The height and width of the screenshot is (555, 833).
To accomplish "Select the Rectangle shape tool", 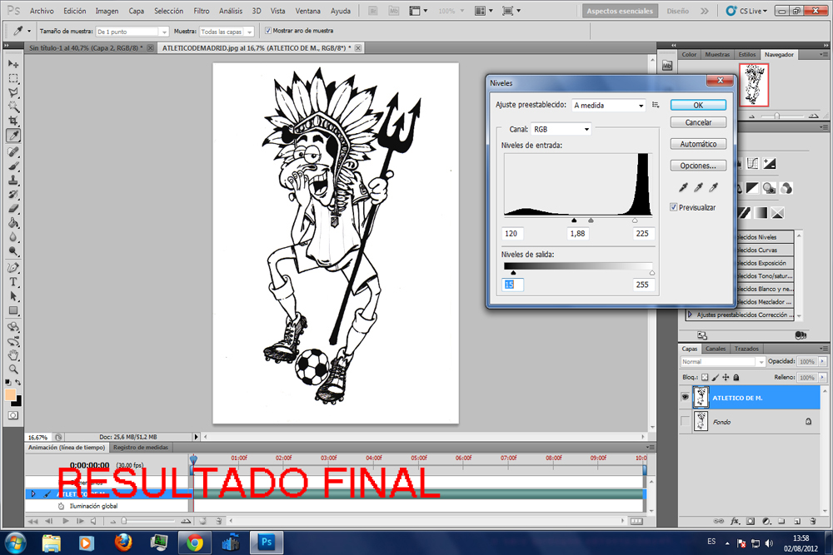I will (x=13, y=311).
